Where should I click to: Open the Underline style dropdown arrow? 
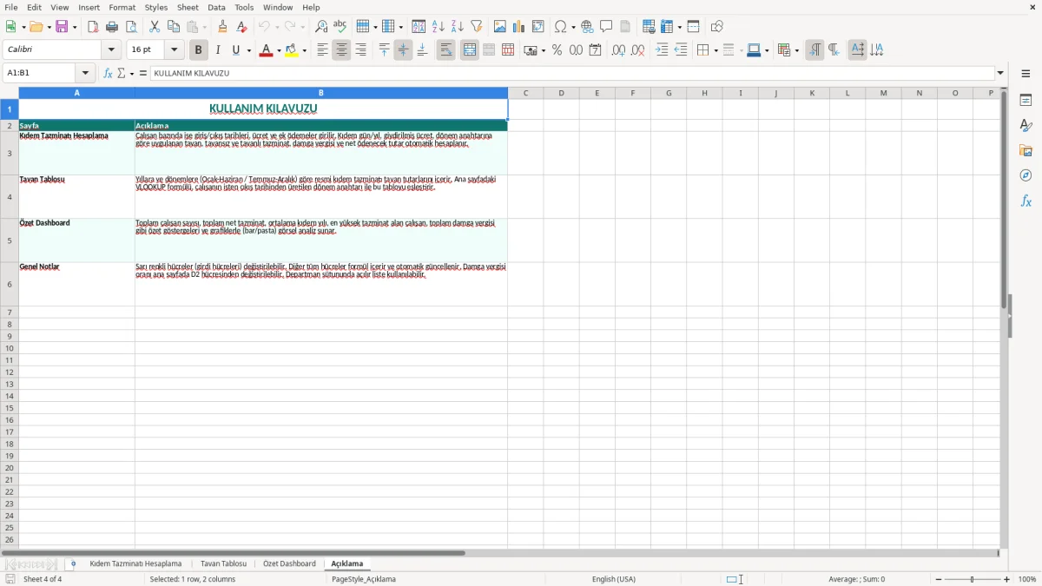click(x=248, y=50)
